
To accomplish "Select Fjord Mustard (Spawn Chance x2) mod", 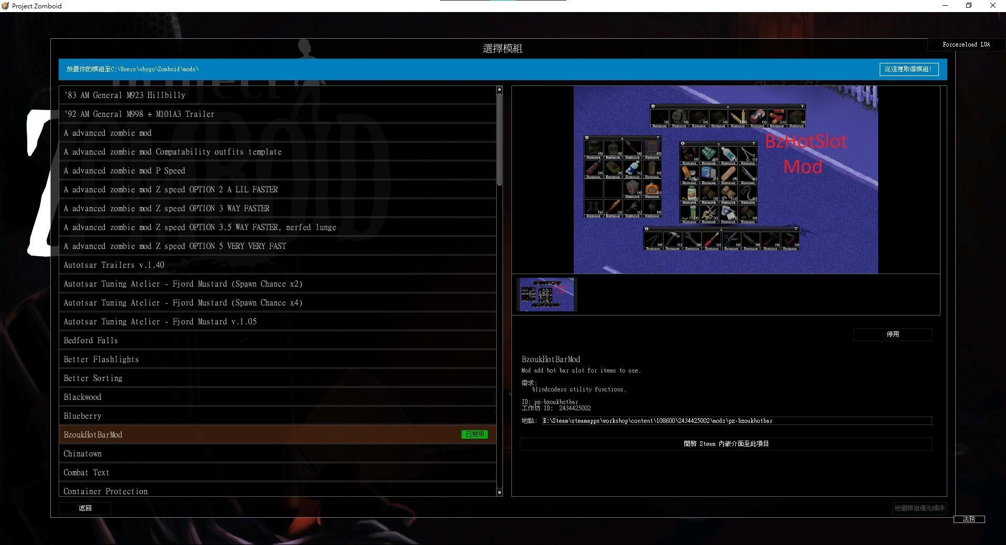I will tap(278, 284).
